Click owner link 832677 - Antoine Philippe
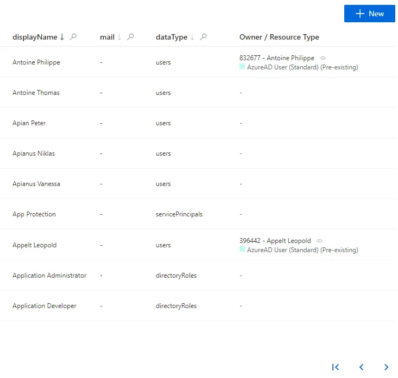 click(277, 58)
